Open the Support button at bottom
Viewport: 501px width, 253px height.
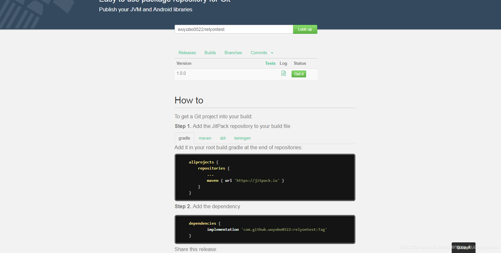464,248
